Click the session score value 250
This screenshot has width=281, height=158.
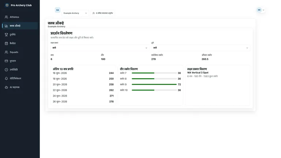111,79
